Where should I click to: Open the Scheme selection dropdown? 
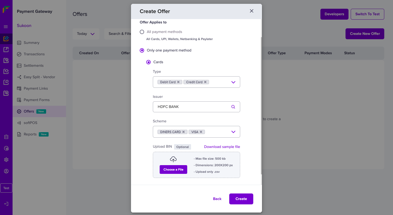click(x=233, y=132)
